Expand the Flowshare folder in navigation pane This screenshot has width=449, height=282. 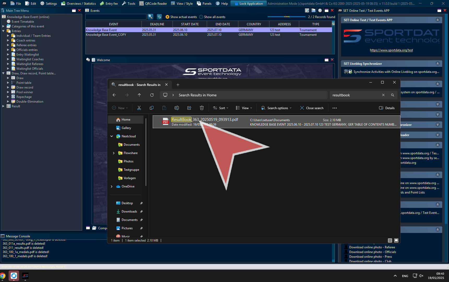pos(114,153)
